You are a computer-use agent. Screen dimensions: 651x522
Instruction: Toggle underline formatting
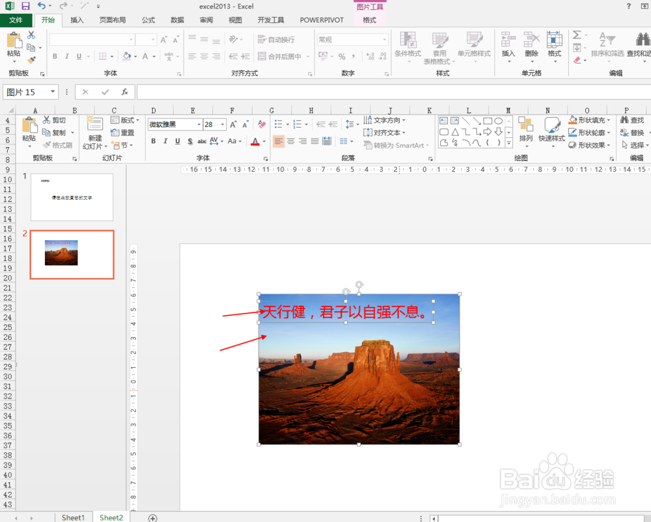176,141
